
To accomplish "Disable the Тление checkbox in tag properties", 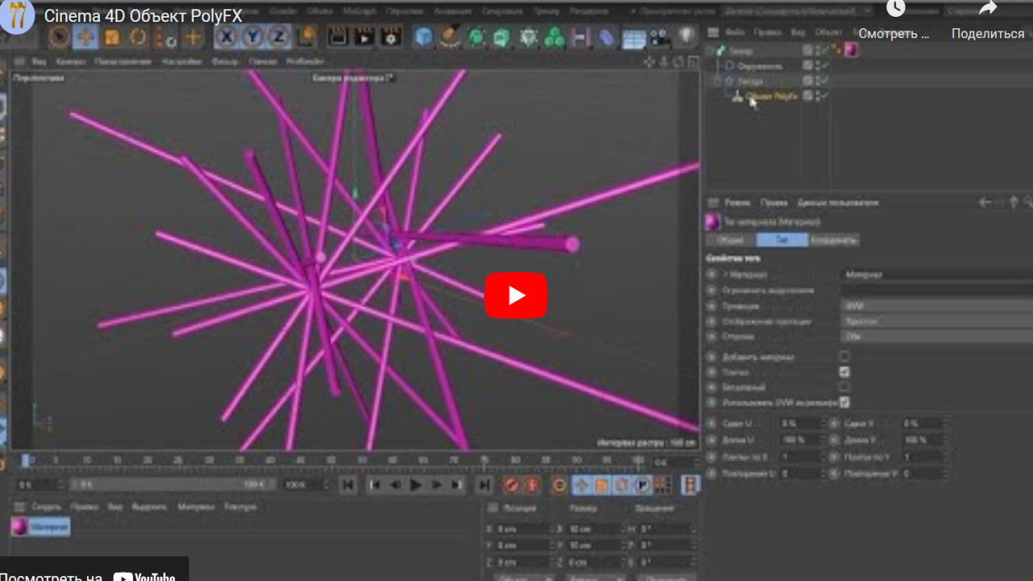I will pyautogui.click(x=844, y=371).
